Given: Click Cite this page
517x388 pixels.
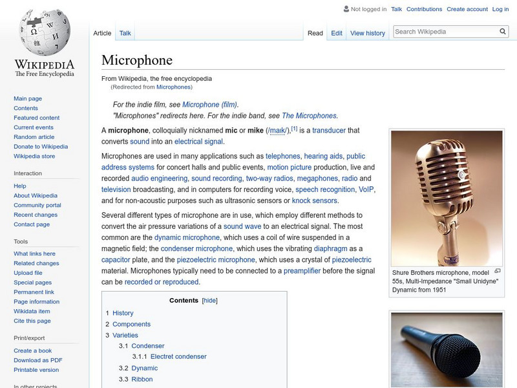Looking at the screenshot, I should (32, 320).
